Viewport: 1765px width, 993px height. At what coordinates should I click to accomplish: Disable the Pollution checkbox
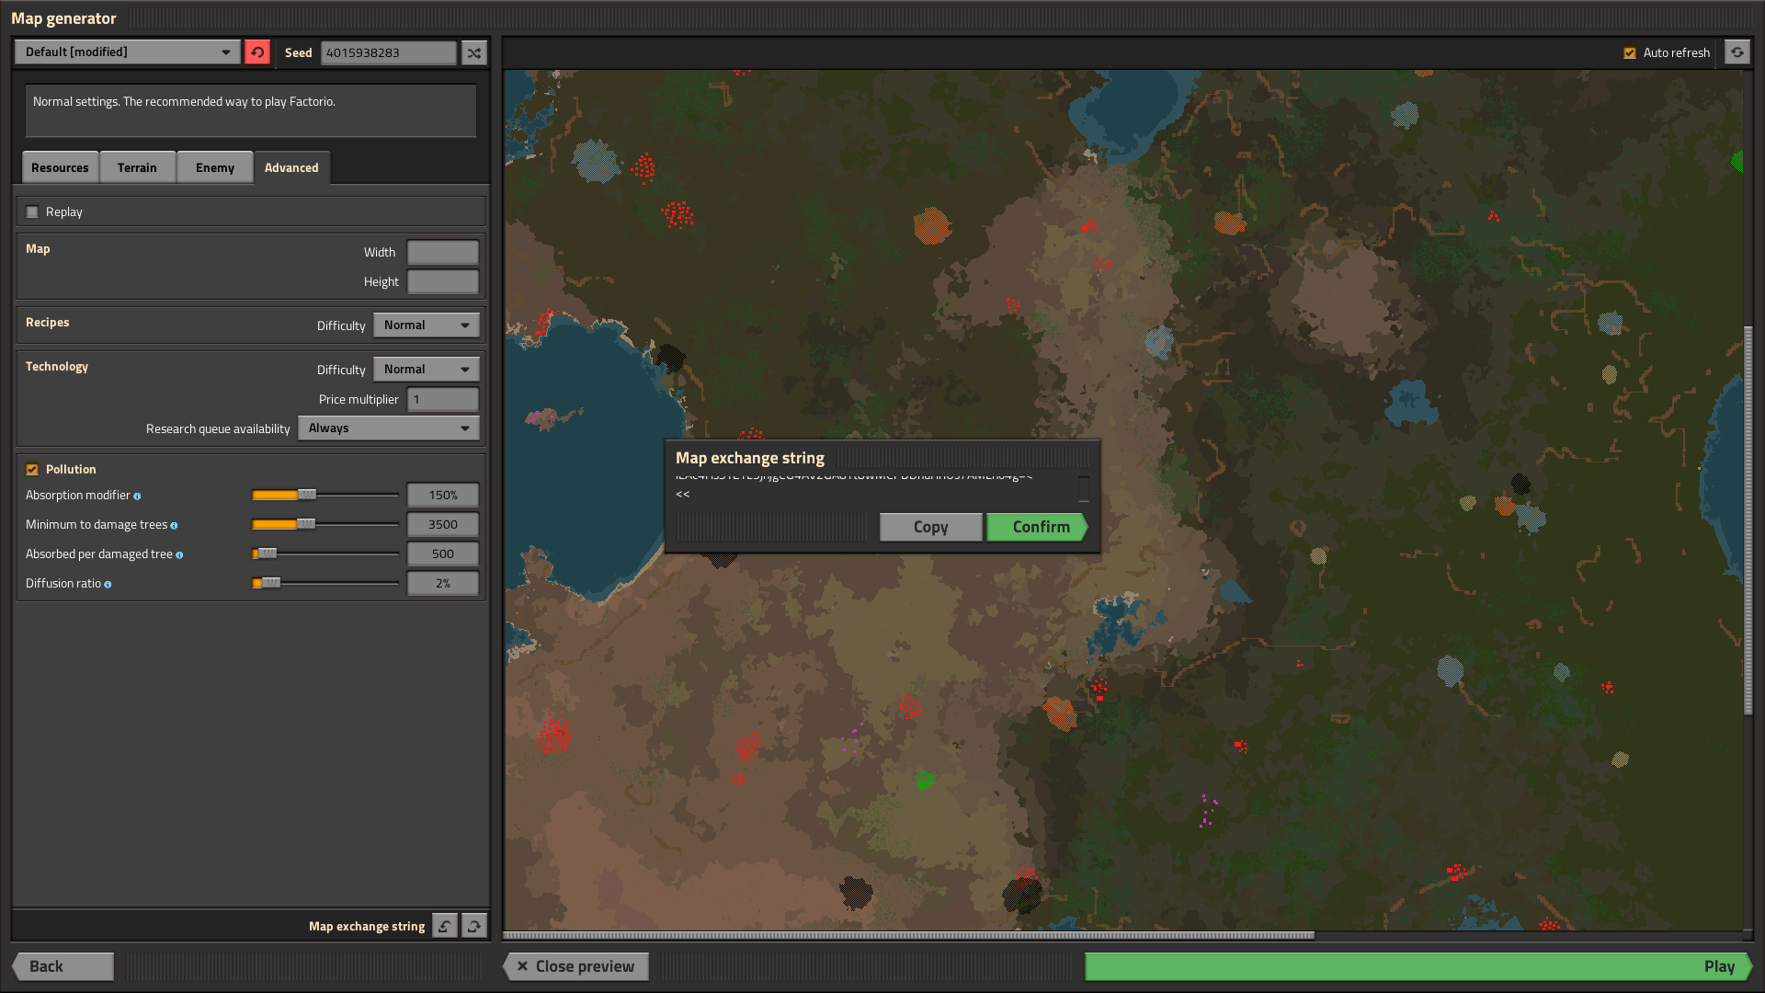pos(32,470)
